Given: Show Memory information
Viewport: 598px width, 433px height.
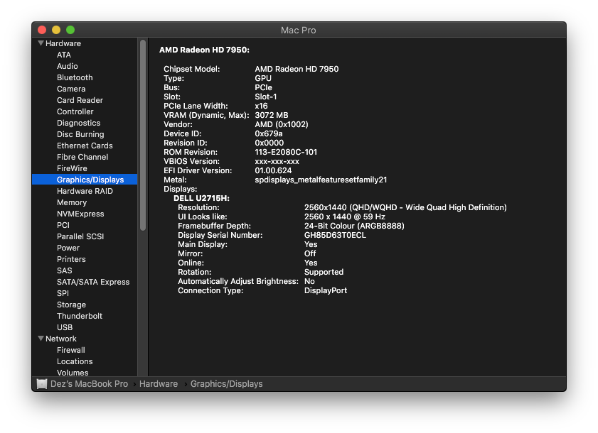Looking at the screenshot, I should click(x=72, y=202).
